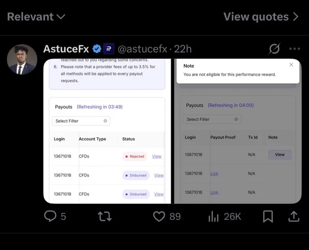Expand the Relevant sort dropdown

[x=36, y=17]
